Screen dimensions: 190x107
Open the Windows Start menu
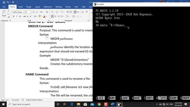(x=3, y=104)
